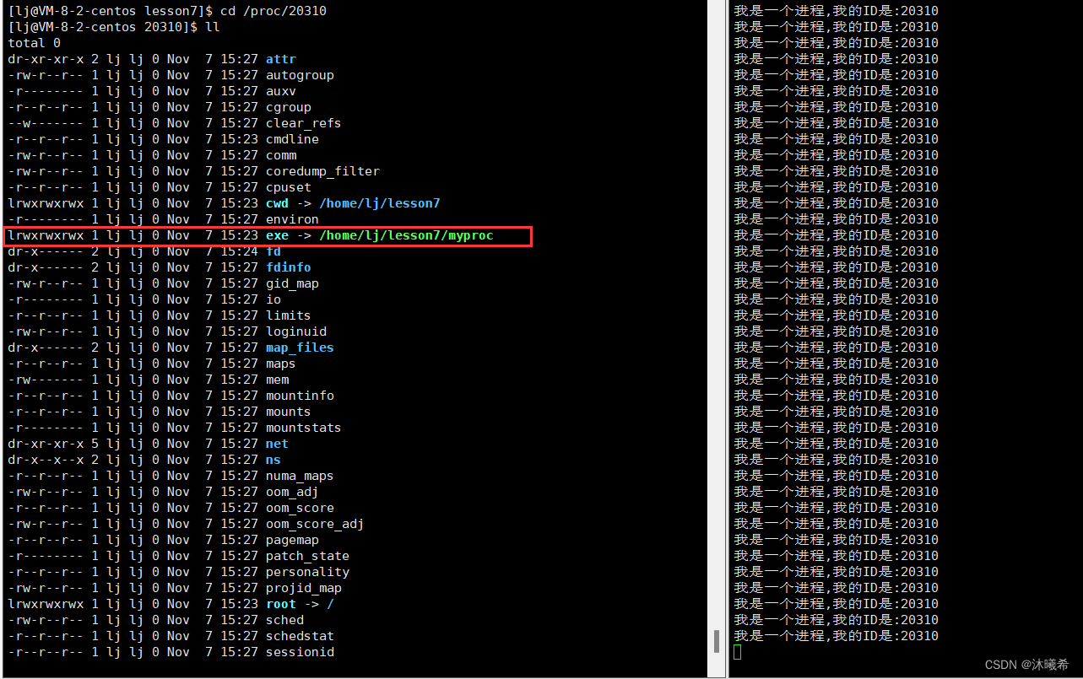Click the 'root' symlink name
Screen dimensions: 1083x679
(x=280, y=604)
